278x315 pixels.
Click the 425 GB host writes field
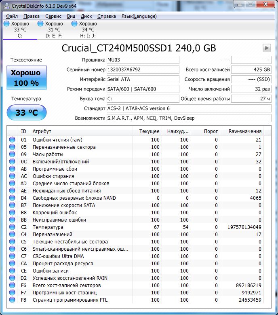[x=251, y=70]
